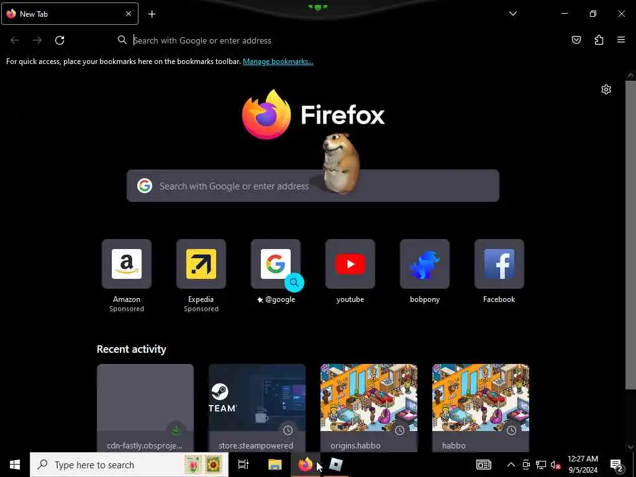
Task: Open the Action Center notifications icon
Action: 616,465
